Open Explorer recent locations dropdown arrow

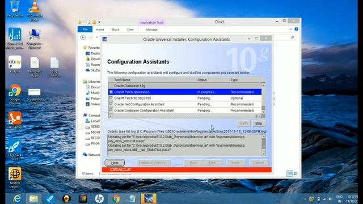97,37
